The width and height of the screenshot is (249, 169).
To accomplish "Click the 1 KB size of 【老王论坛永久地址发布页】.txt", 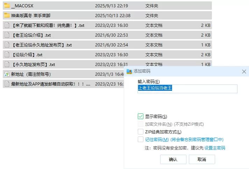I will coord(206,45).
